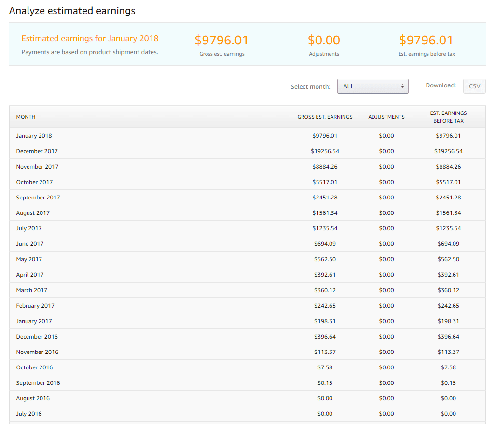The height and width of the screenshot is (424, 496).
Task: Click gross earnings $242.65 for February 2017
Action: click(x=325, y=306)
